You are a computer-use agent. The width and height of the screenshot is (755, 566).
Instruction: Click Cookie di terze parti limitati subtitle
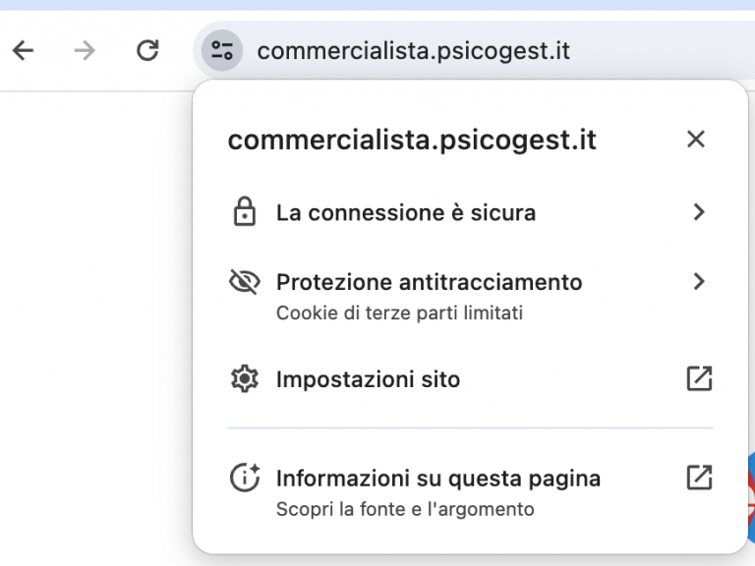pos(399,313)
